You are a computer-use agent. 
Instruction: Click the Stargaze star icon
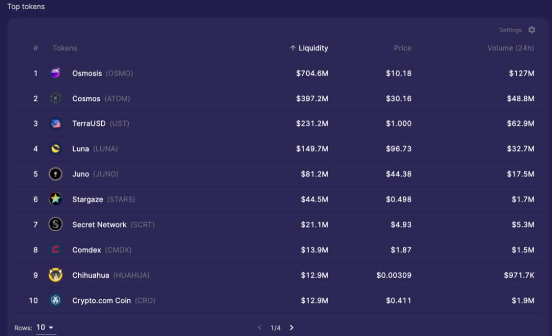click(55, 199)
